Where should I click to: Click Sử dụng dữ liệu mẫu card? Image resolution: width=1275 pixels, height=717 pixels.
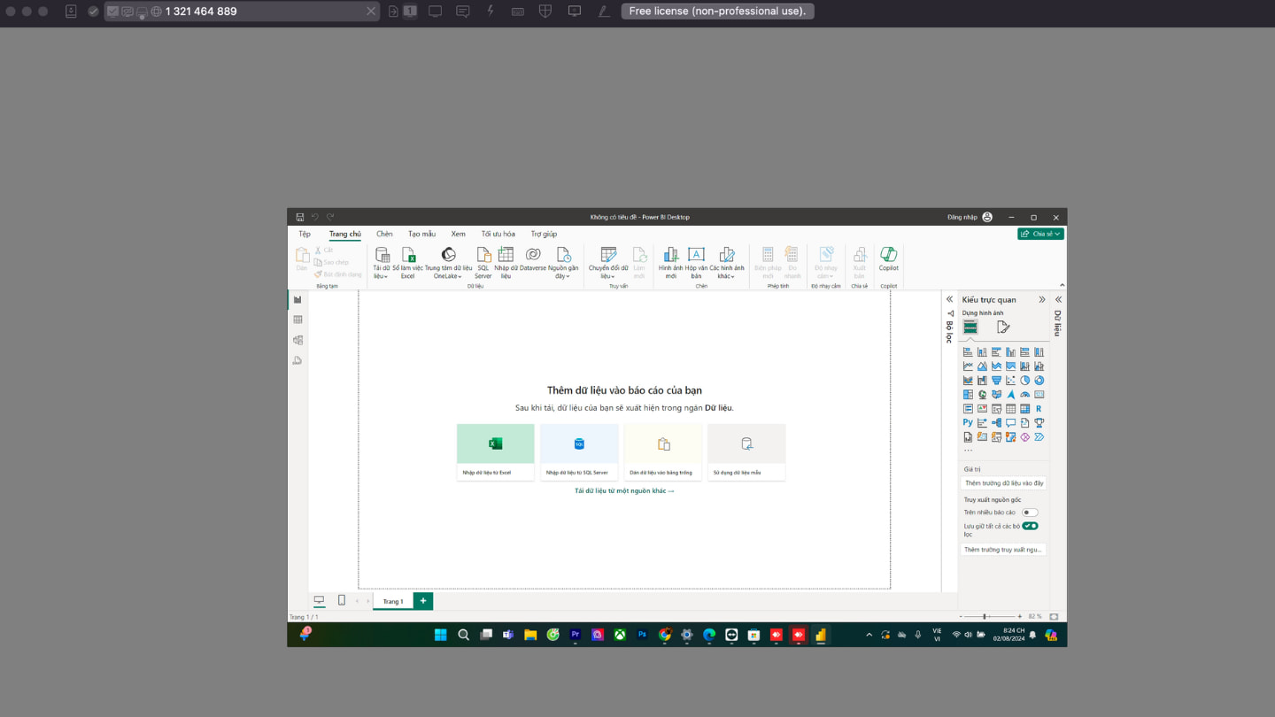click(x=746, y=452)
